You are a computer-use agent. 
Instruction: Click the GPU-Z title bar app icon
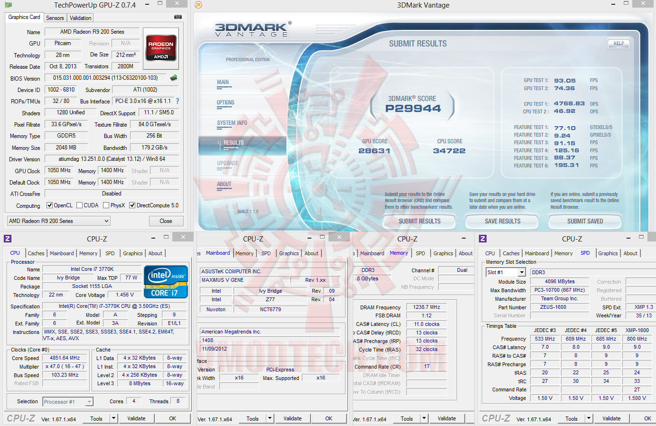point(8,5)
